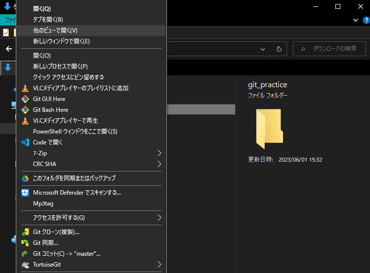This screenshot has width=370, height=273.
Task: Choose タブを開く(B) from context menu
Action: click(x=91, y=20)
